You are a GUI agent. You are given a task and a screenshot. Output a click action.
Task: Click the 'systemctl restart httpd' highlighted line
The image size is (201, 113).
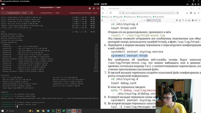click(x=129, y=56)
